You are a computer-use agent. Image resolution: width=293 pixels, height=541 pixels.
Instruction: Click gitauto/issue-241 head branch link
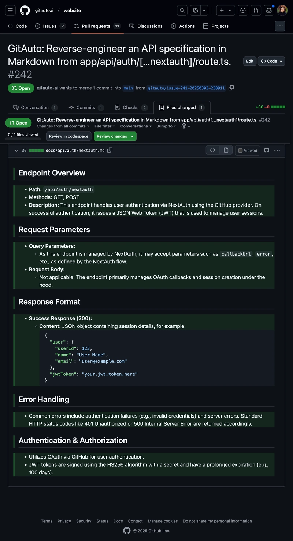(x=186, y=88)
